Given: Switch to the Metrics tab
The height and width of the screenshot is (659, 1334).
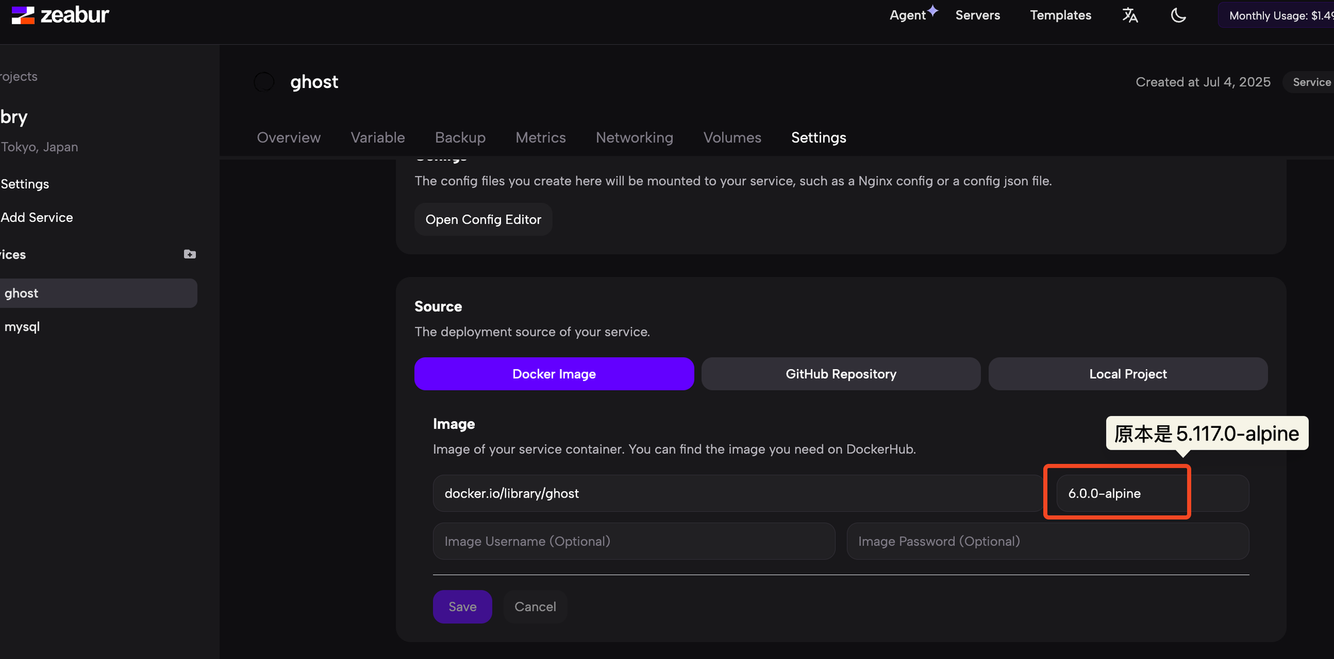Looking at the screenshot, I should coord(541,137).
